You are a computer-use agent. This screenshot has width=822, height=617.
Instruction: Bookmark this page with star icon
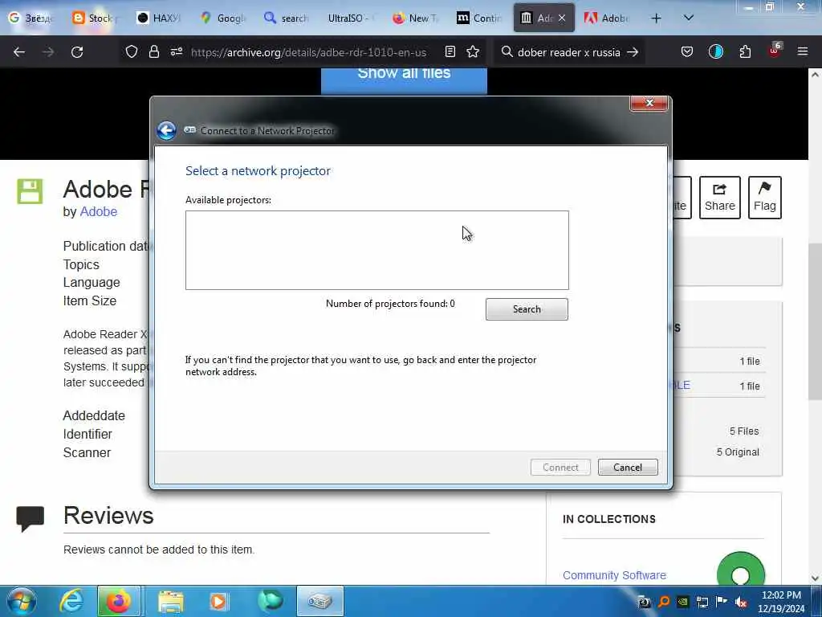pos(473,52)
